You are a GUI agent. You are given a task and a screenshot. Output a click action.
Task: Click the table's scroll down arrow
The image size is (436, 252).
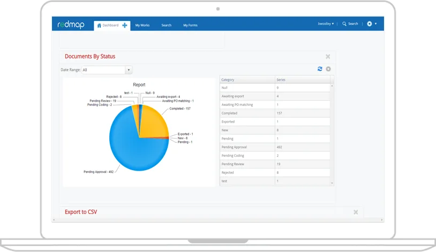tap(332, 183)
